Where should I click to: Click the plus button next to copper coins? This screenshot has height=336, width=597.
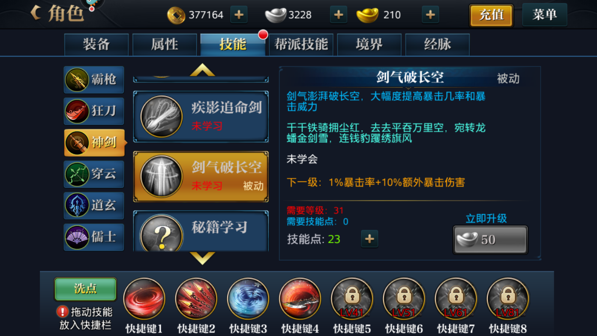pyautogui.click(x=239, y=15)
